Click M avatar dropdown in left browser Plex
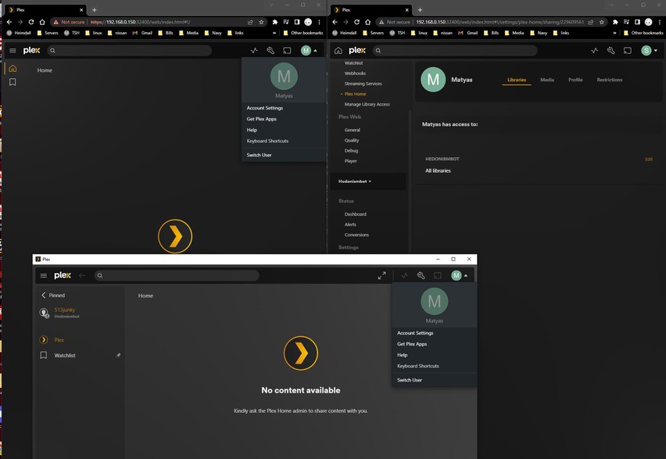 [x=309, y=51]
